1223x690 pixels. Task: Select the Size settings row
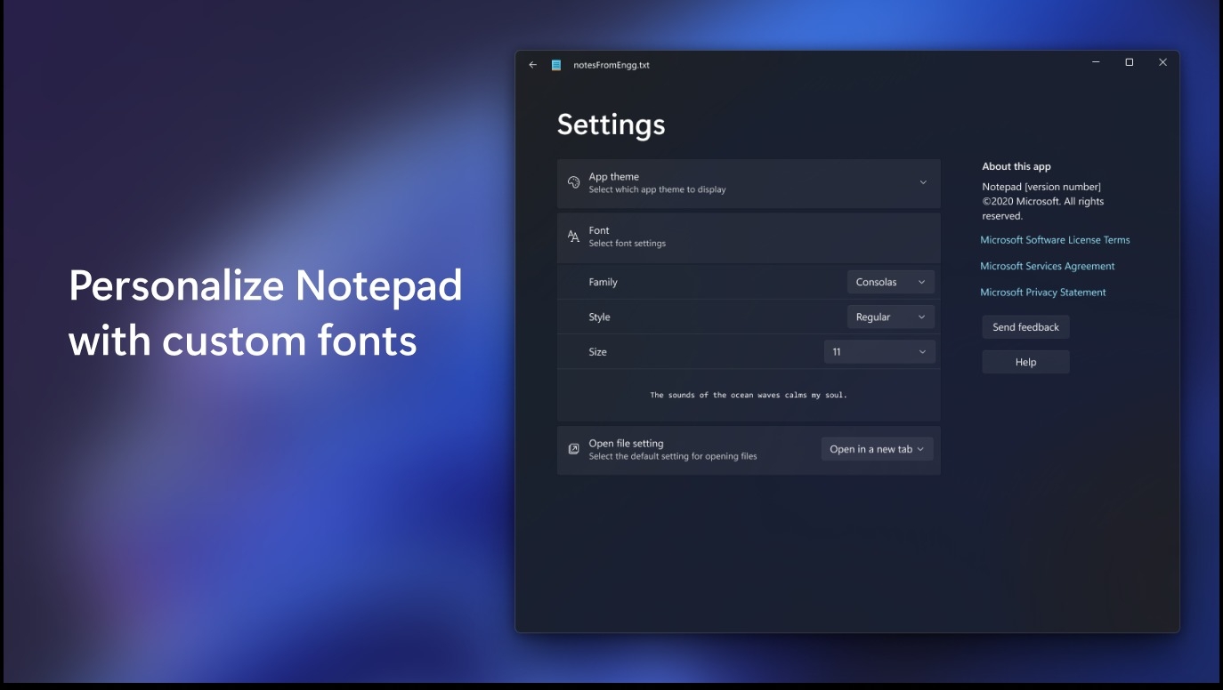tap(676, 351)
